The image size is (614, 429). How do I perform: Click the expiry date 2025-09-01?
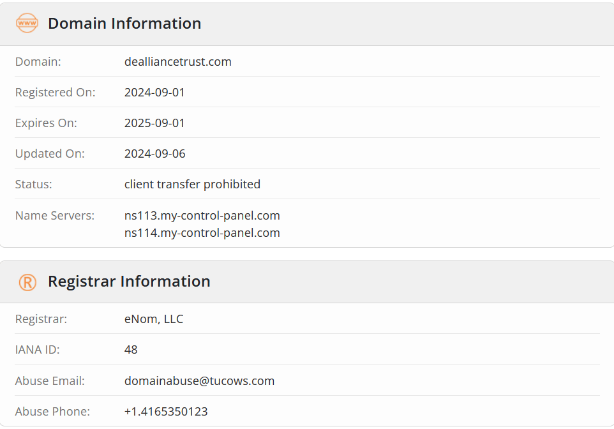[x=154, y=123]
